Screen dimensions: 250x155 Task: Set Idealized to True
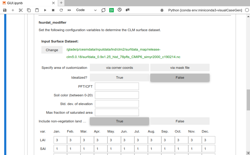[119, 77]
